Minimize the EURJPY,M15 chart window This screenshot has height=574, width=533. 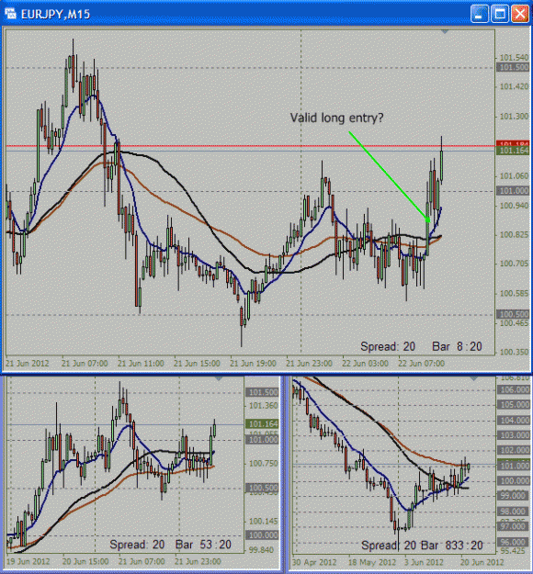480,14
